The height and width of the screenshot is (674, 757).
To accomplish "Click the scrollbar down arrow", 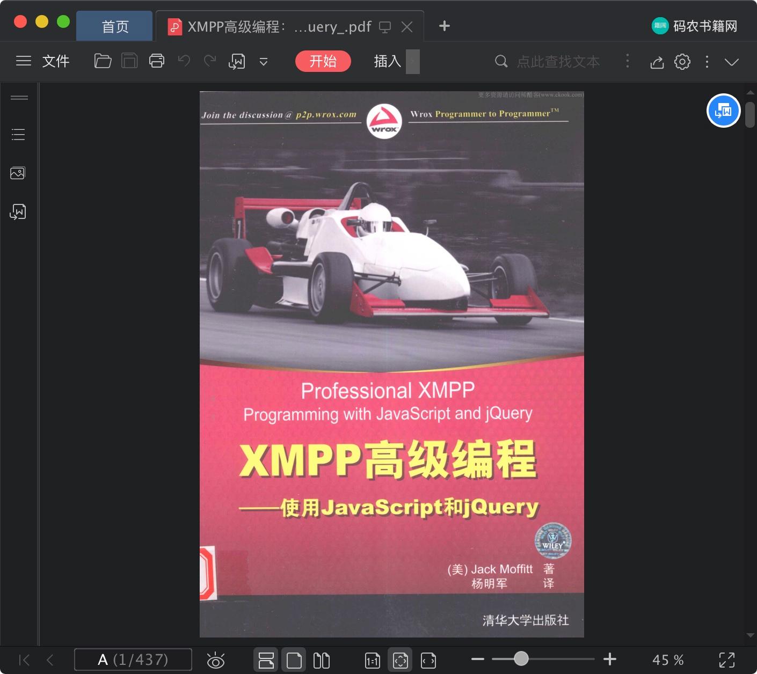I will pos(750,635).
